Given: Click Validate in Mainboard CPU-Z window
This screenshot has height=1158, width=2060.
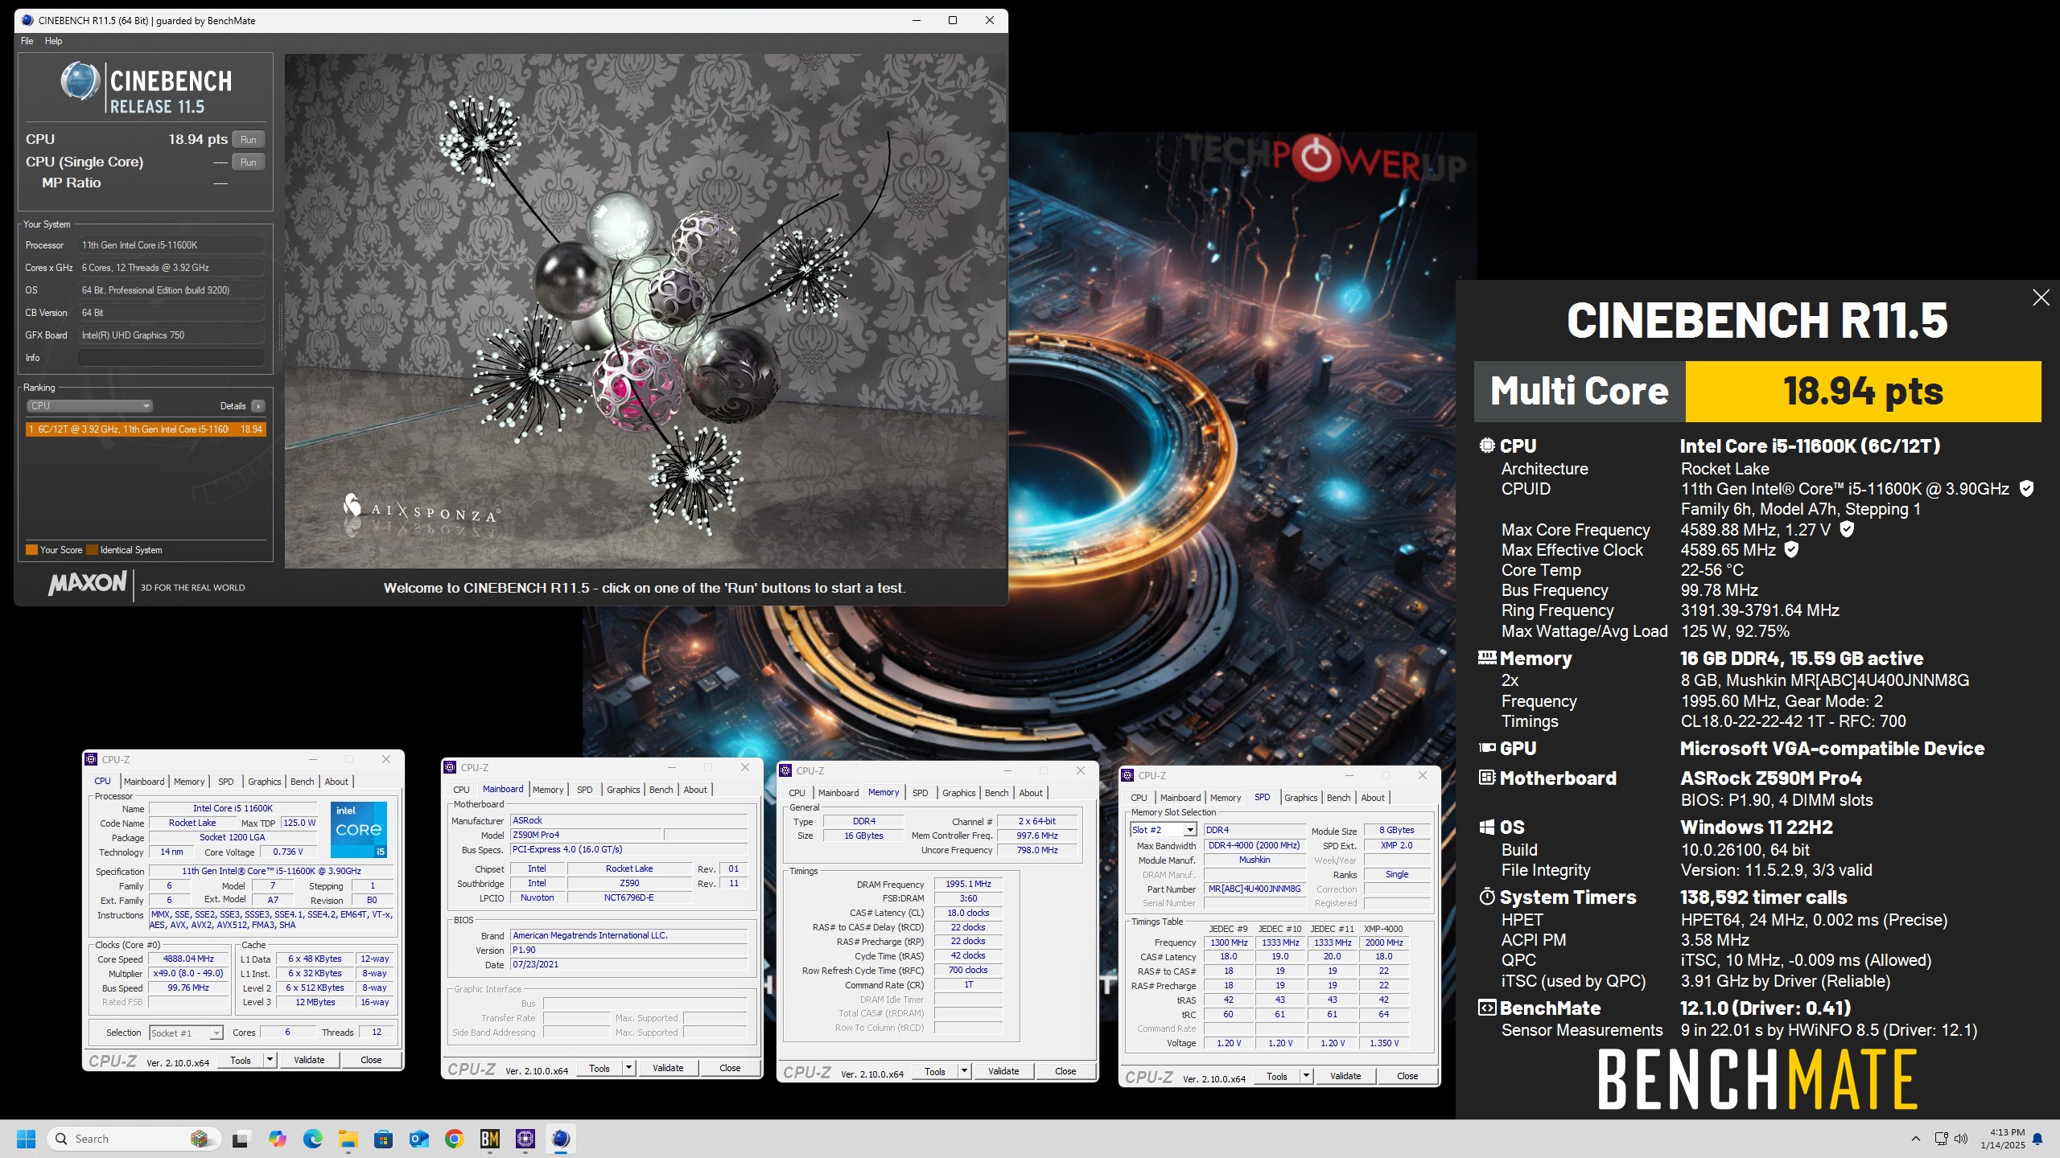Looking at the screenshot, I should click(x=668, y=1068).
